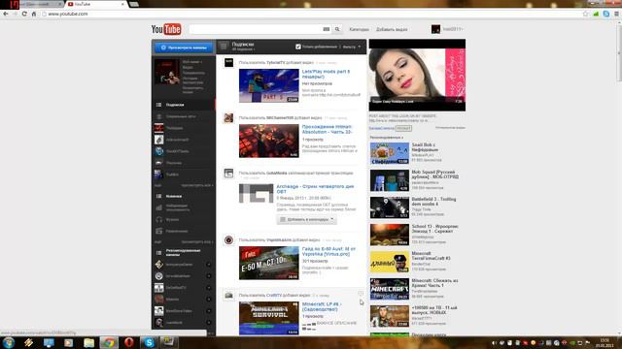Open the Mob Squad recommended video
Screen dimensions: 622x349
click(x=390, y=180)
